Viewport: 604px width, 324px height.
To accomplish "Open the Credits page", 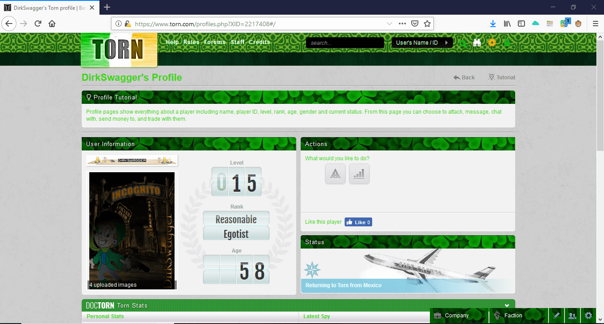I will coord(259,42).
